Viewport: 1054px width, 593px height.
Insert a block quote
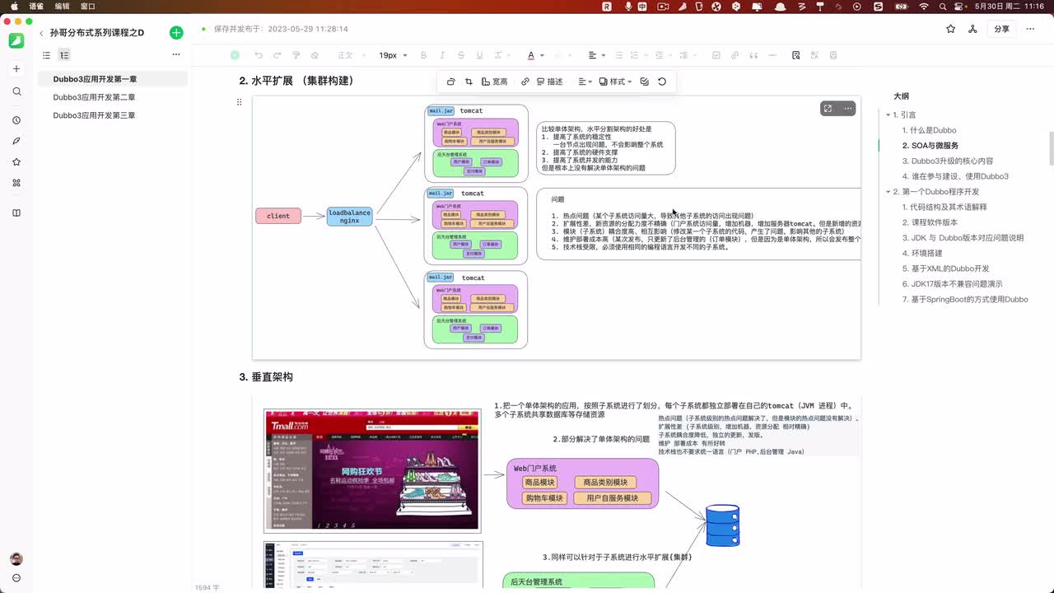(x=753, y=55)
